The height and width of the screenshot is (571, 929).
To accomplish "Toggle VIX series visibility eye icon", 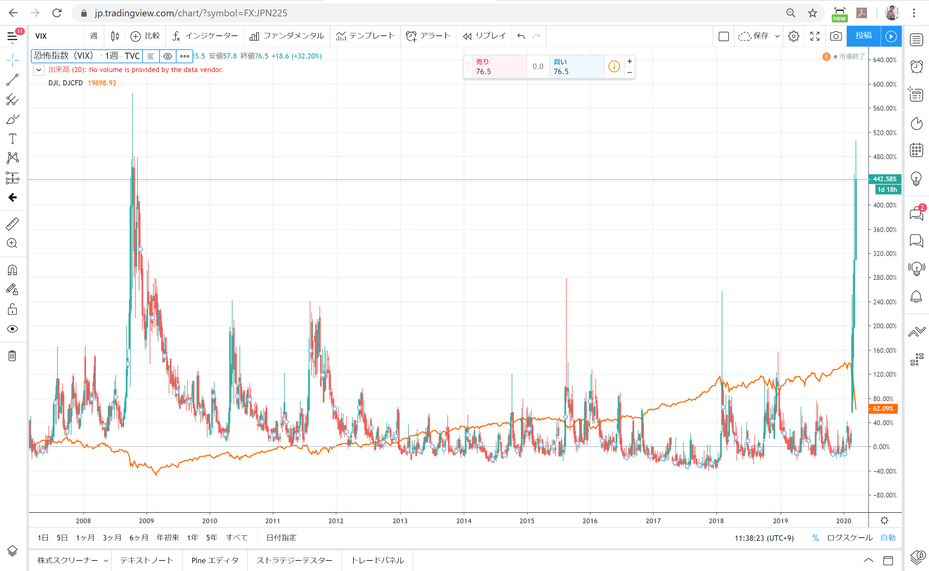I will click(x=168, y=56).
